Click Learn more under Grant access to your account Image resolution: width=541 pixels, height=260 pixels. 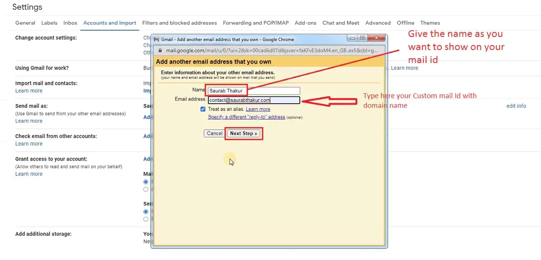29,174
